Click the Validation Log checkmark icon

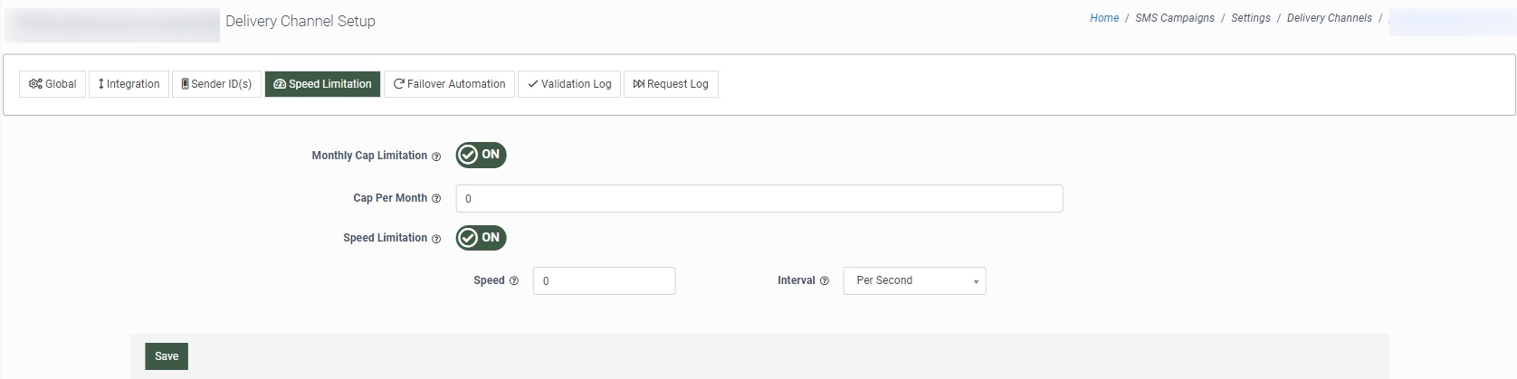click(x=533, y=84)
